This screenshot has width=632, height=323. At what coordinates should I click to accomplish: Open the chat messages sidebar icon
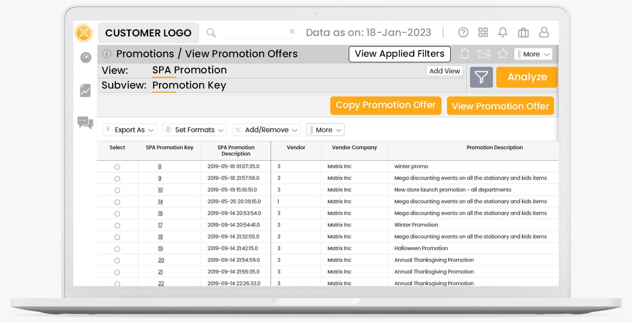(x=85, y=122)
